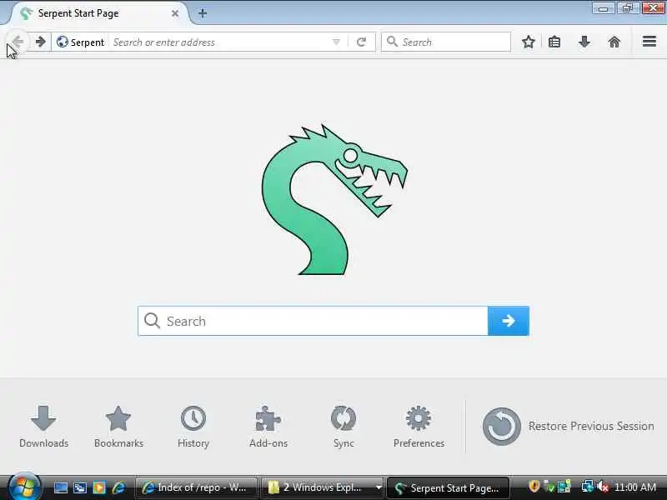Click the browser back arrow button
The image size is (667, 500).
(18, 42)
